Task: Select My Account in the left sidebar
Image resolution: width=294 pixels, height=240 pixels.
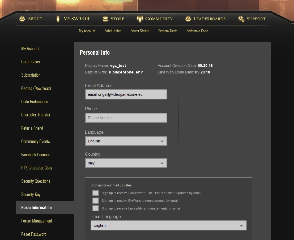Action: 30,49
